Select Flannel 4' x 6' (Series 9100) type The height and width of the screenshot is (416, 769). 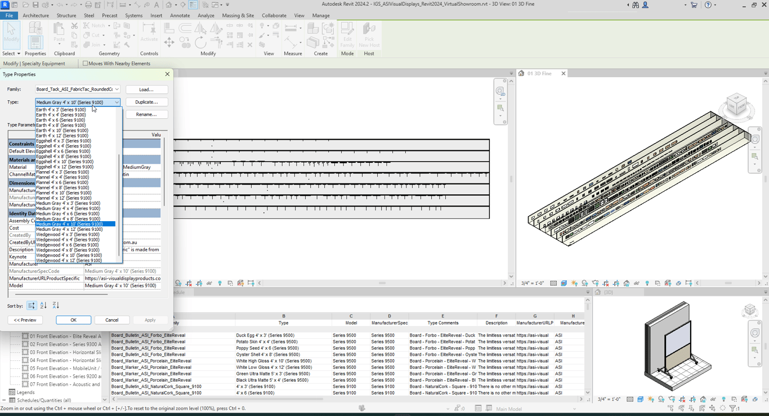[x=62, y=182]
